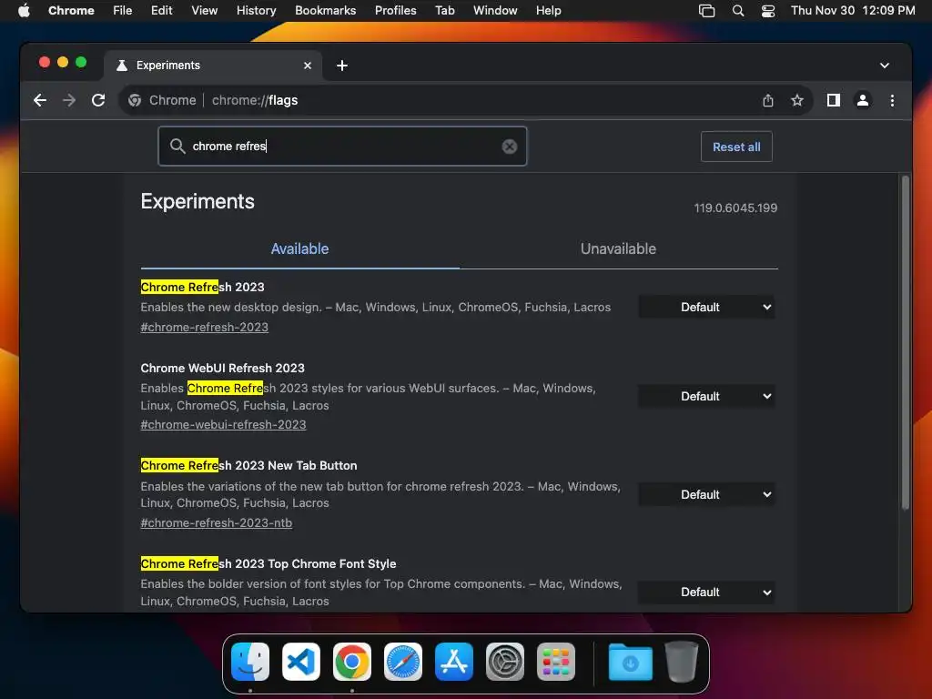This screenshot has width=932, height=699.
Task: Open the Help menu
Action: pyautogui.click(x=548, y=11)
